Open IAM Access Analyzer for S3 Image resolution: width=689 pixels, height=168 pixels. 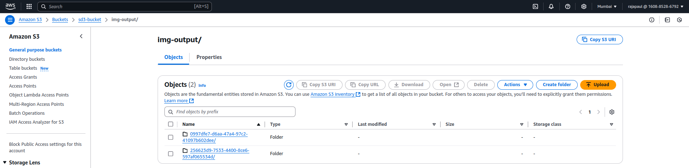[x=36, y=122]
